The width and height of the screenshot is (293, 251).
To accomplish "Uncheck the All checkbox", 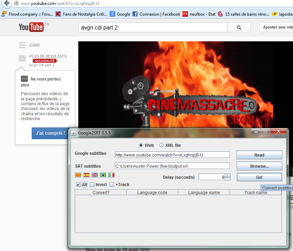I will [x=78, y=185].
